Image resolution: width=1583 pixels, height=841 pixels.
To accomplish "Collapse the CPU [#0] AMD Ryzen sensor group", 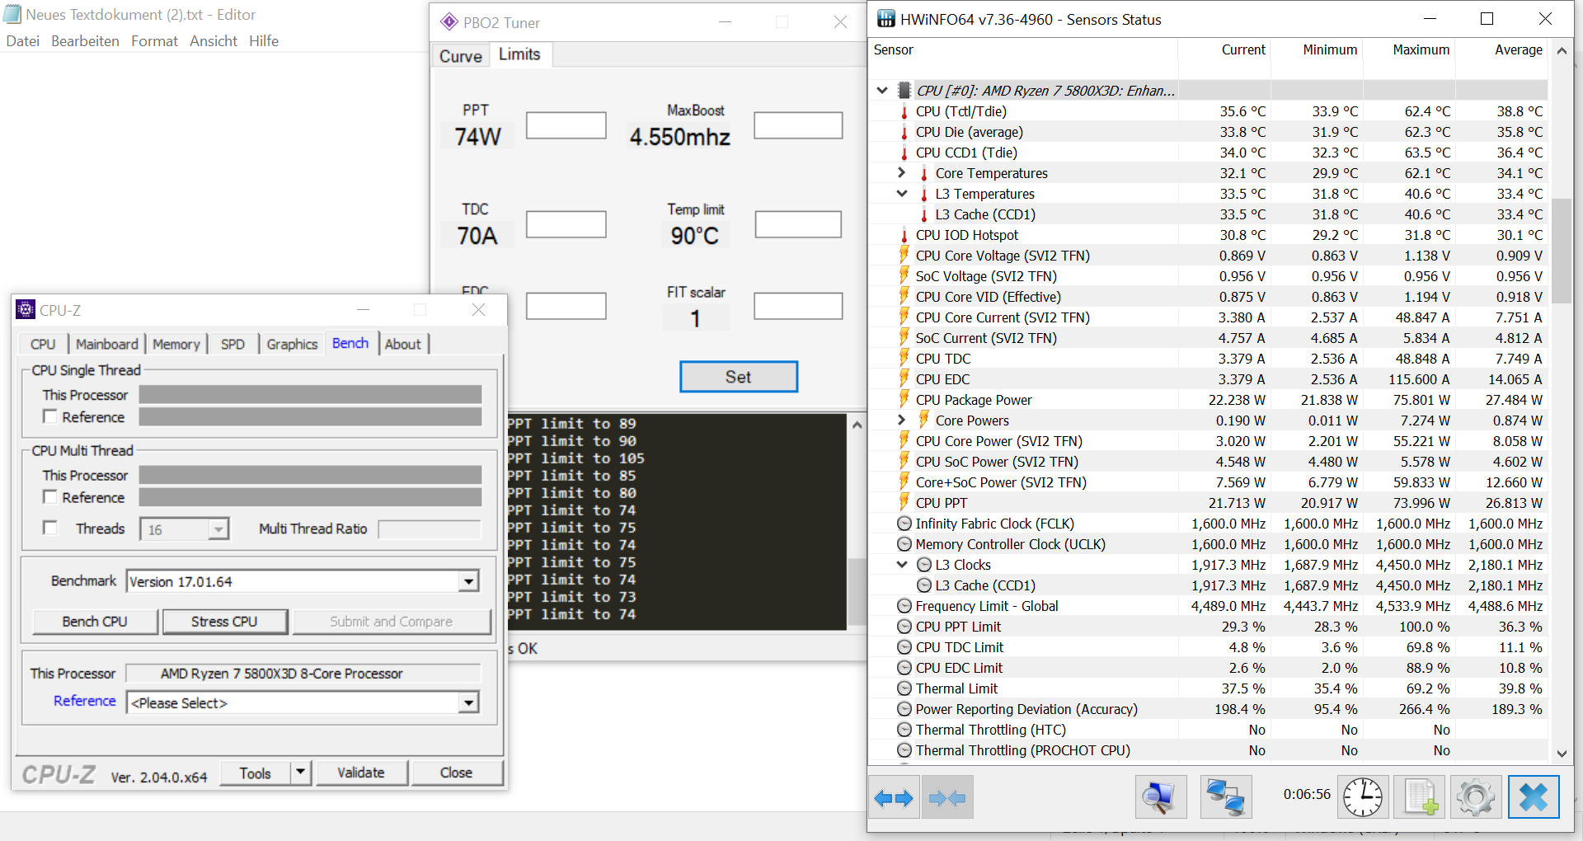I will tap(882, 91).
